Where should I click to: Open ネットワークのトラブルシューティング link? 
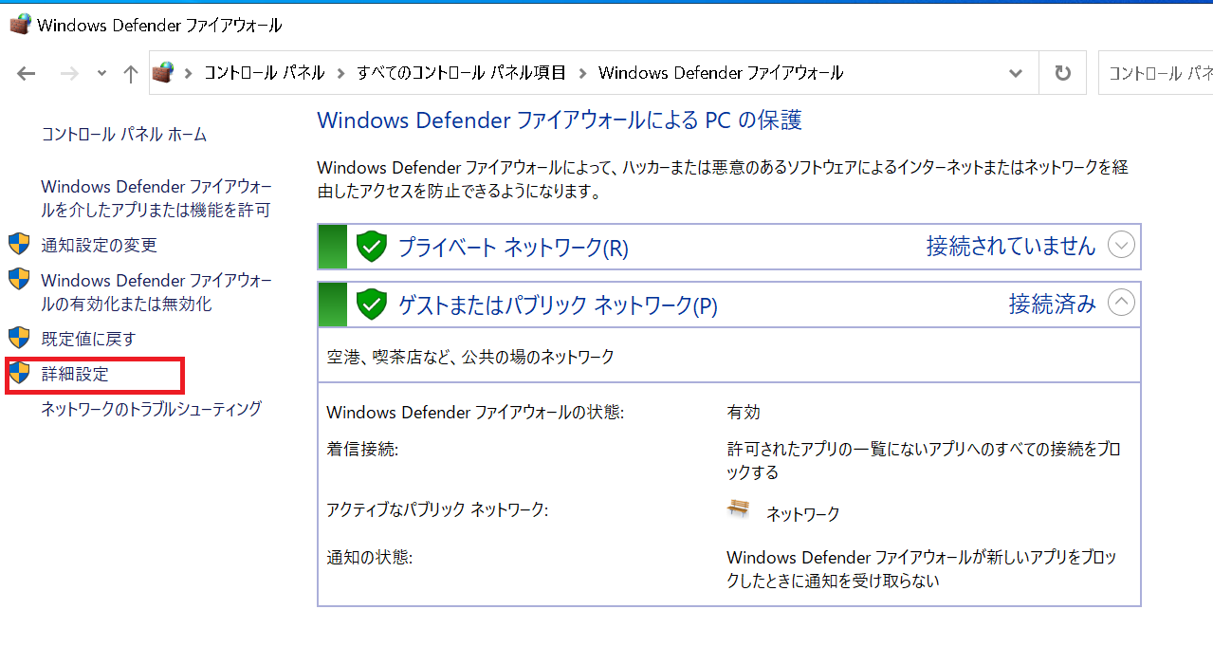(151, 409)
